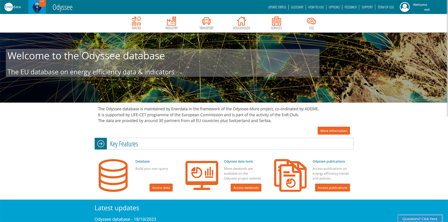
Task: Select the CO2 cloud icon
Action: tap(311, 21)
